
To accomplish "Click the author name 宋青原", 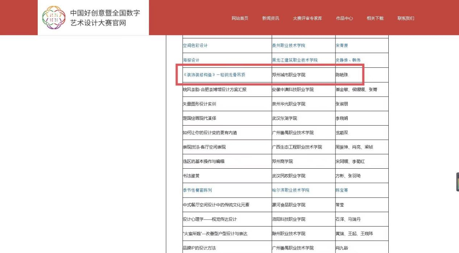I will 342,46.
